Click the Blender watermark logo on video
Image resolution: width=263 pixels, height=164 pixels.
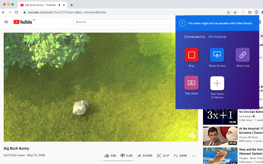click(191, 135)
